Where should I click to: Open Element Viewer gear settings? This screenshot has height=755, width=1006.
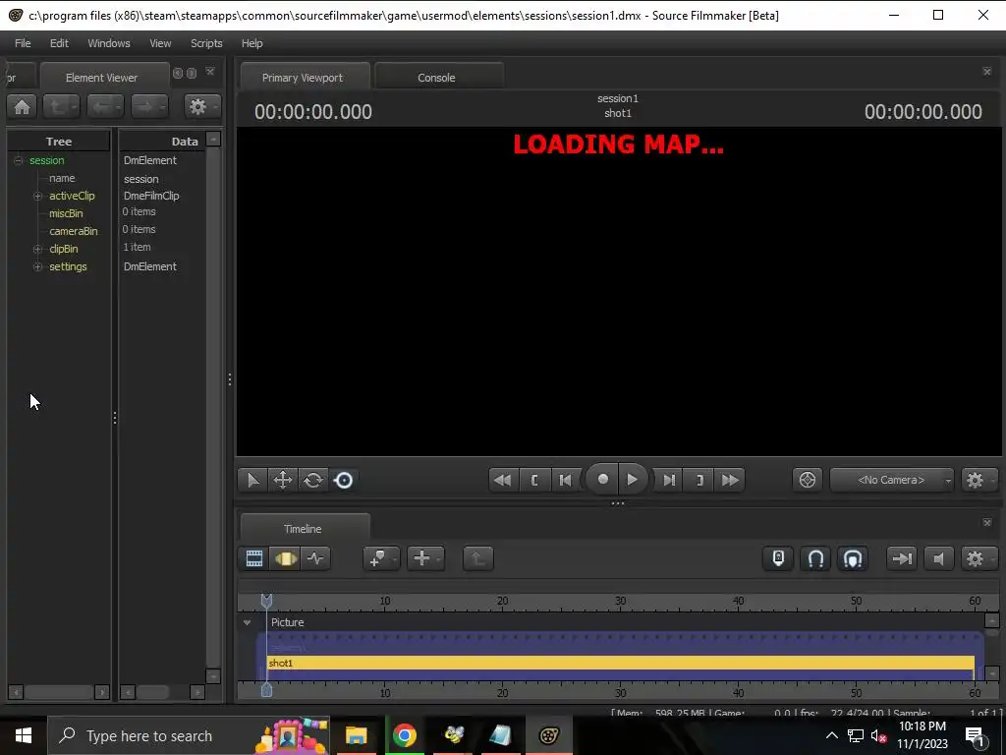coord(201,106)
